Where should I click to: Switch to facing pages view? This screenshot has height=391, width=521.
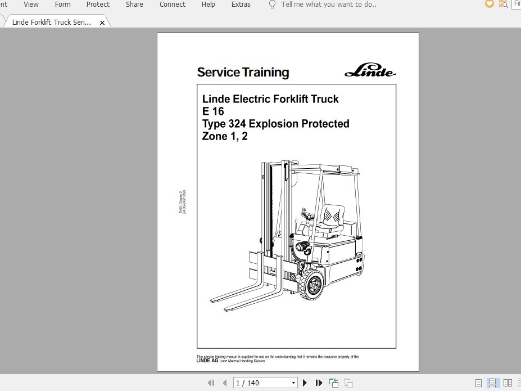click(x=508, y=383)
